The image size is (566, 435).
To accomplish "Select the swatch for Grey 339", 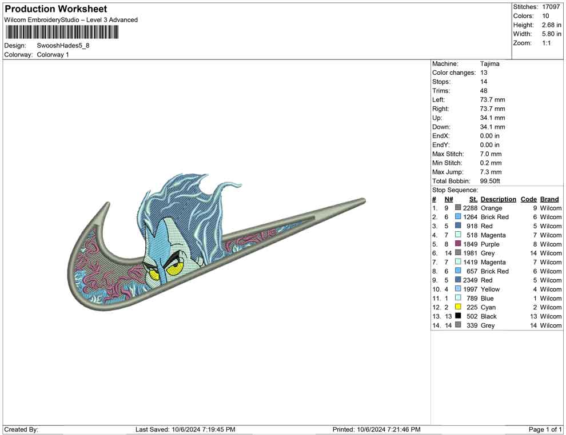I will (x=458, y=325).
